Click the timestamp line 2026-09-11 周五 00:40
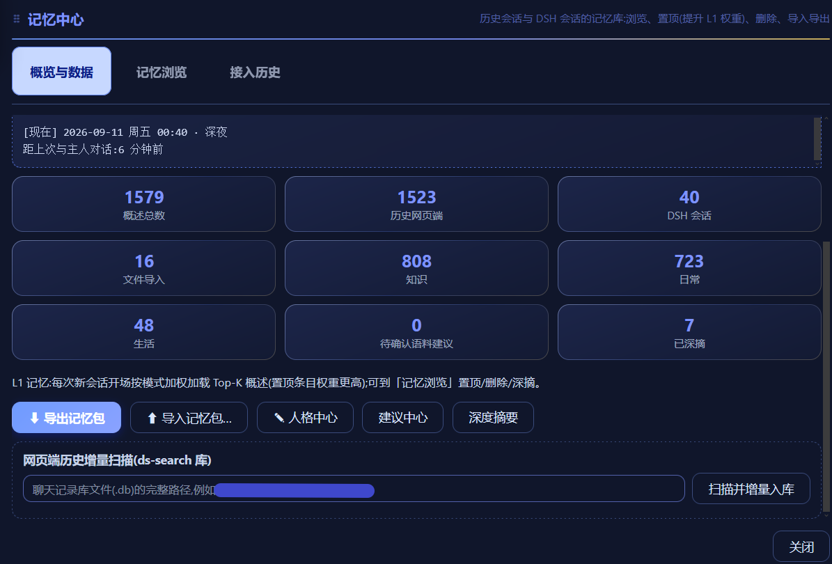Viewport: 832px width, 564px height. [125, 132]
